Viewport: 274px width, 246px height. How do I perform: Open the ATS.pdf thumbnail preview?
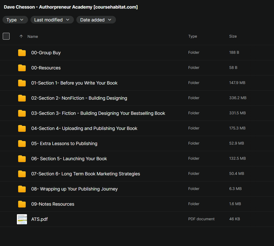pyautogui.click(x=22, y=219)
